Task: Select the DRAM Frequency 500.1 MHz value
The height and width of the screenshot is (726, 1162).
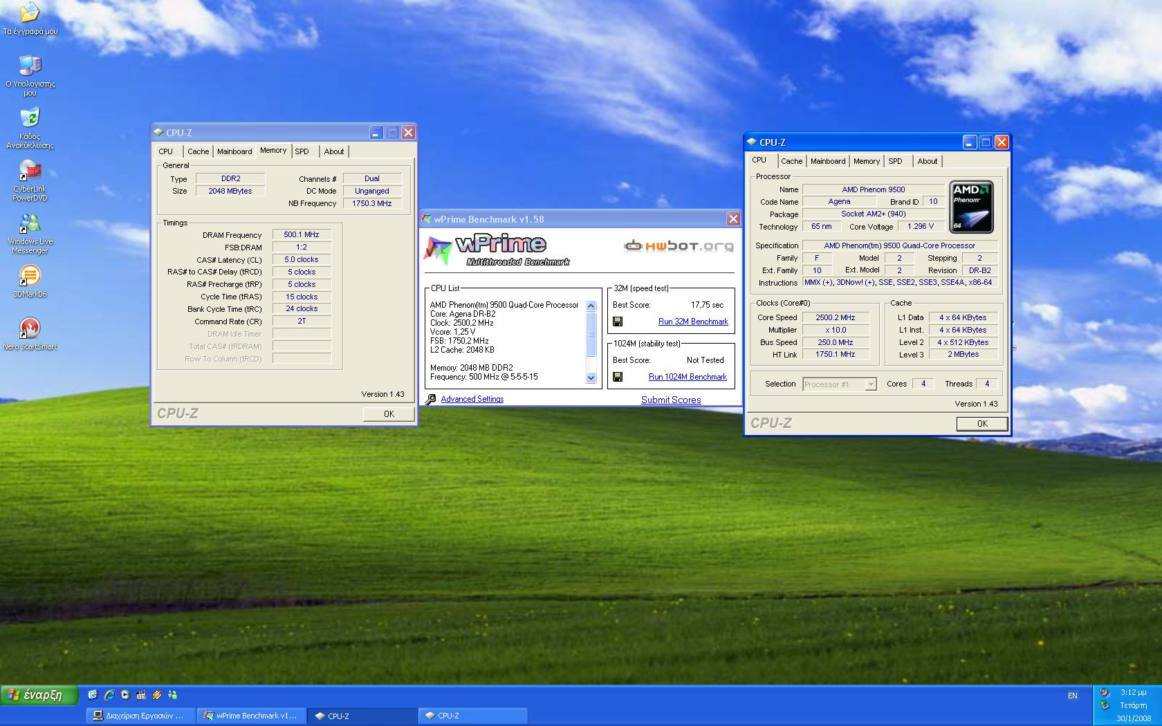Action: click(x=302, y=235)
